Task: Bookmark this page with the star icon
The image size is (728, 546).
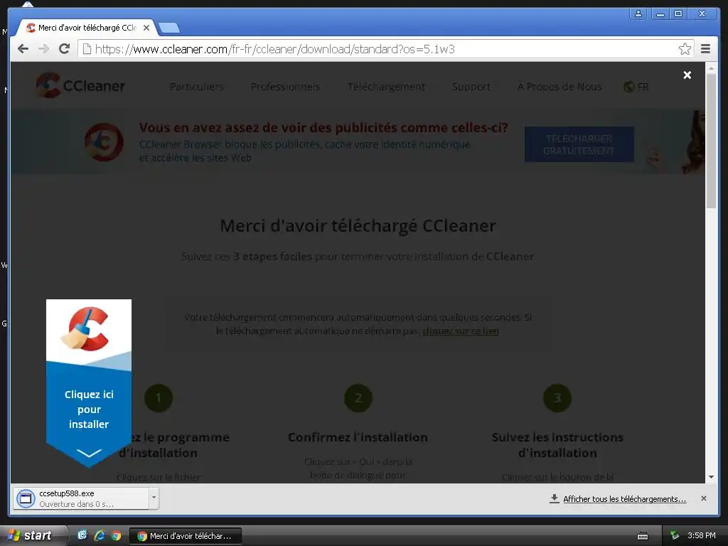Action: click(x=685, y=49)
